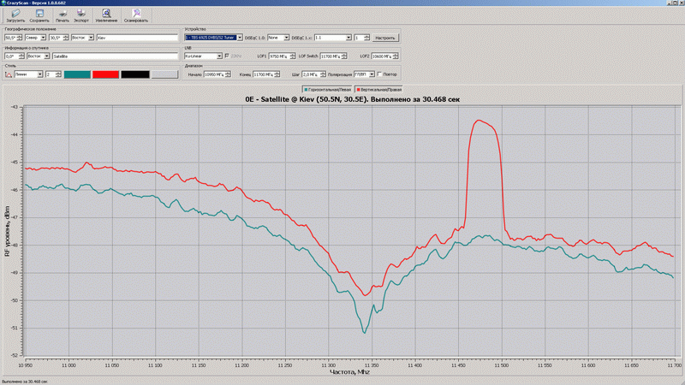Adjust the line width stepper showing 2
The height and width of the screenshot is (385, 685).
pyautogui.click(x=58, y=74)
